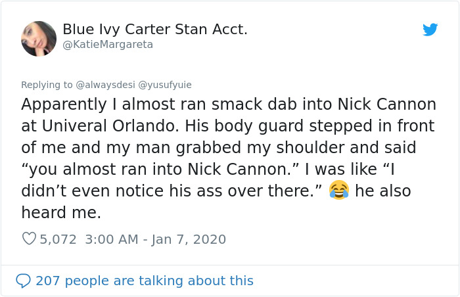
Task: Open the author's profile picture
Action: coord(39,38)
